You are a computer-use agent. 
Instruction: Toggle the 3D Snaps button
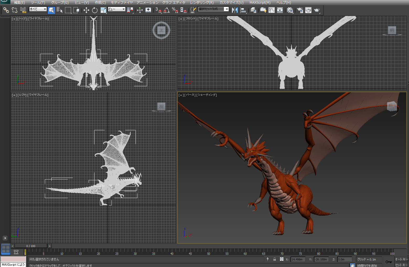(x=158, y=10)
